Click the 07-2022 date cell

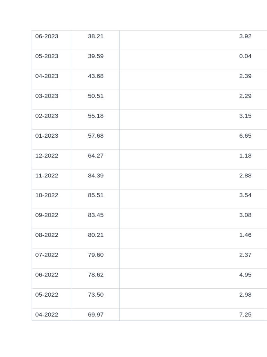(47, 255)
